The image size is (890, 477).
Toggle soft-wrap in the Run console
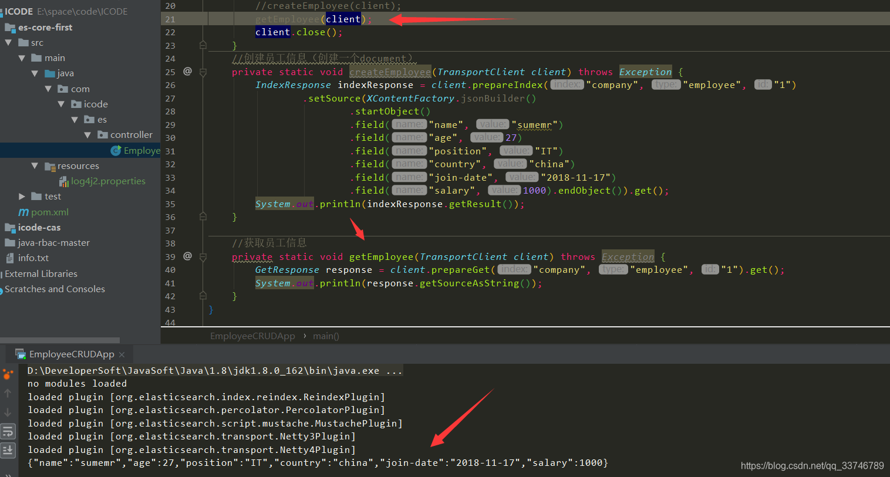8,432
